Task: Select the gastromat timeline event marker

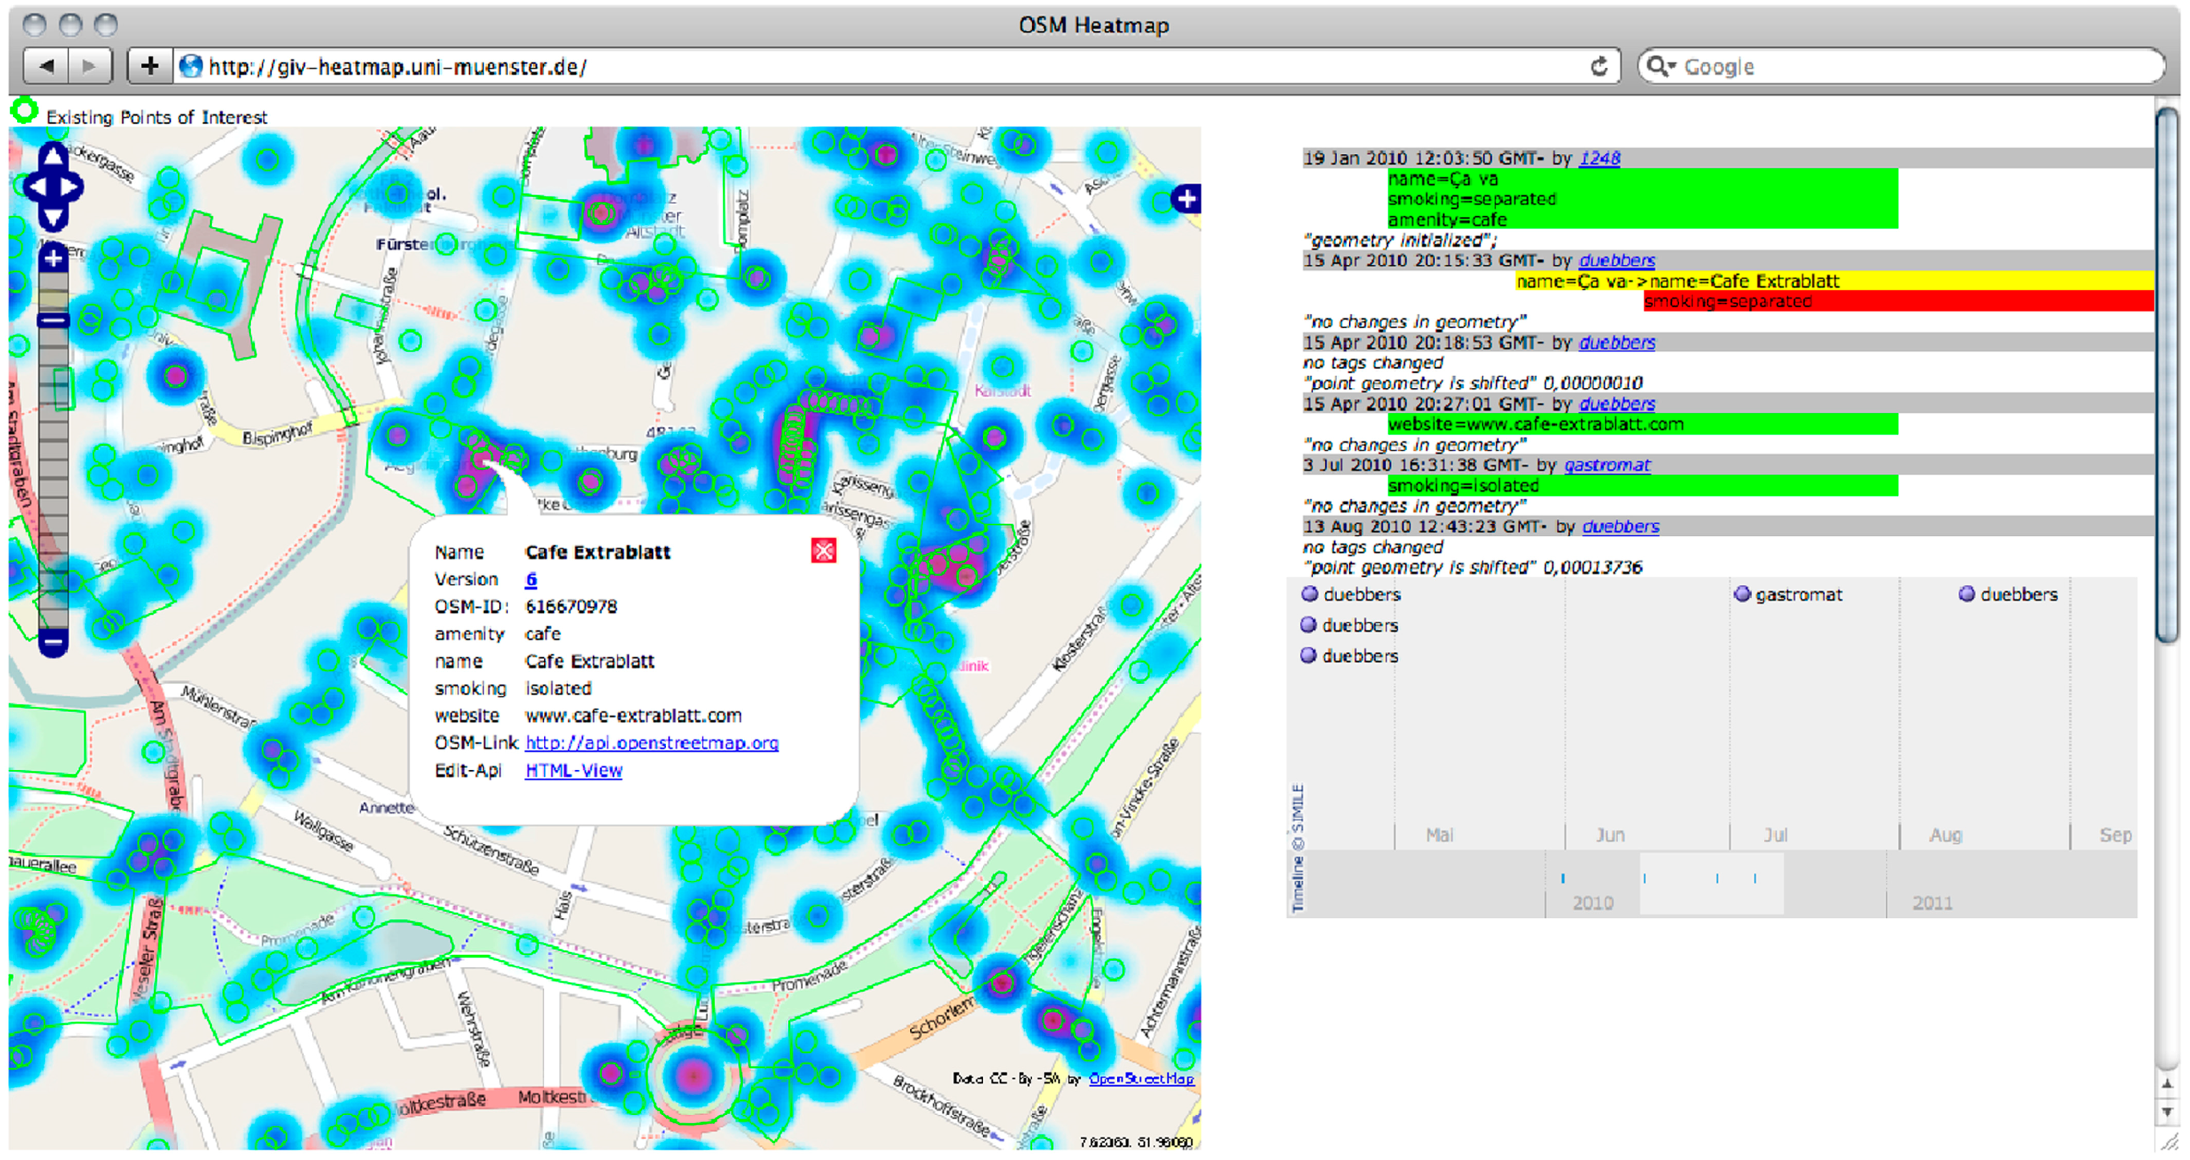Action: click(x=1742, y=595)
